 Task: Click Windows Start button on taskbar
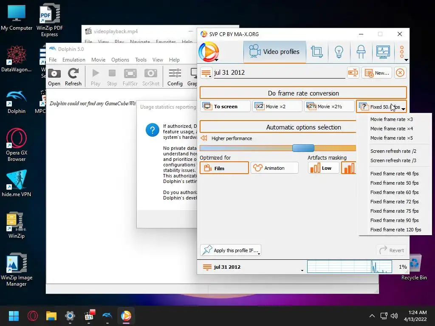(14, 316)
